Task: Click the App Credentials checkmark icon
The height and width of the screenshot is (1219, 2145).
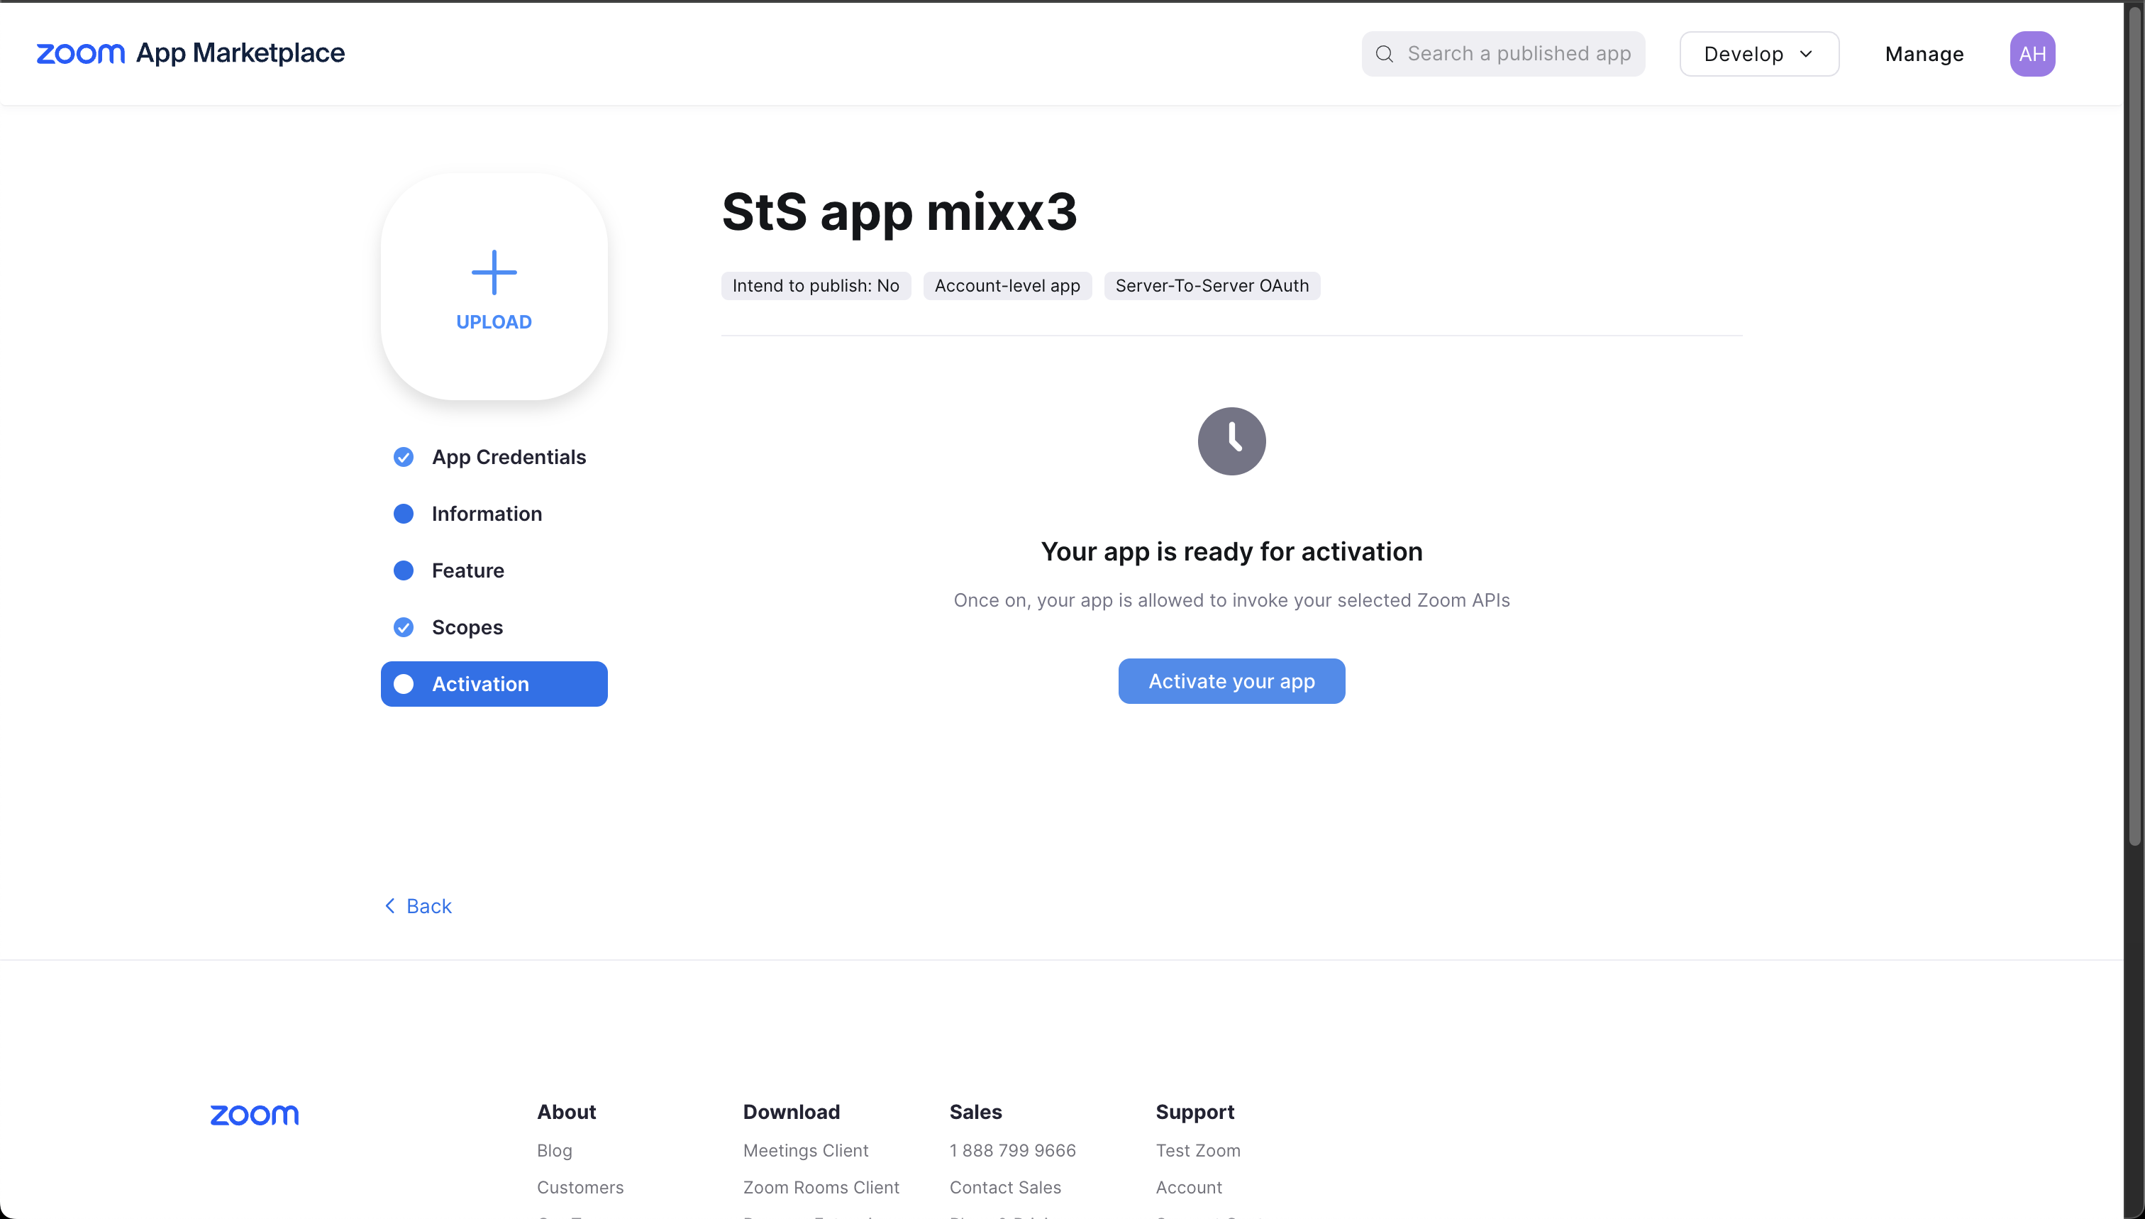Action: click(x=404, y=457)
